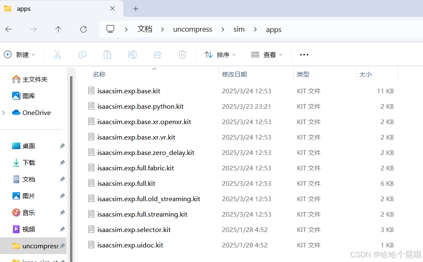Click the Delete trash icon
Viewport: 423px width, 262px height.
[x=182, y=55]
